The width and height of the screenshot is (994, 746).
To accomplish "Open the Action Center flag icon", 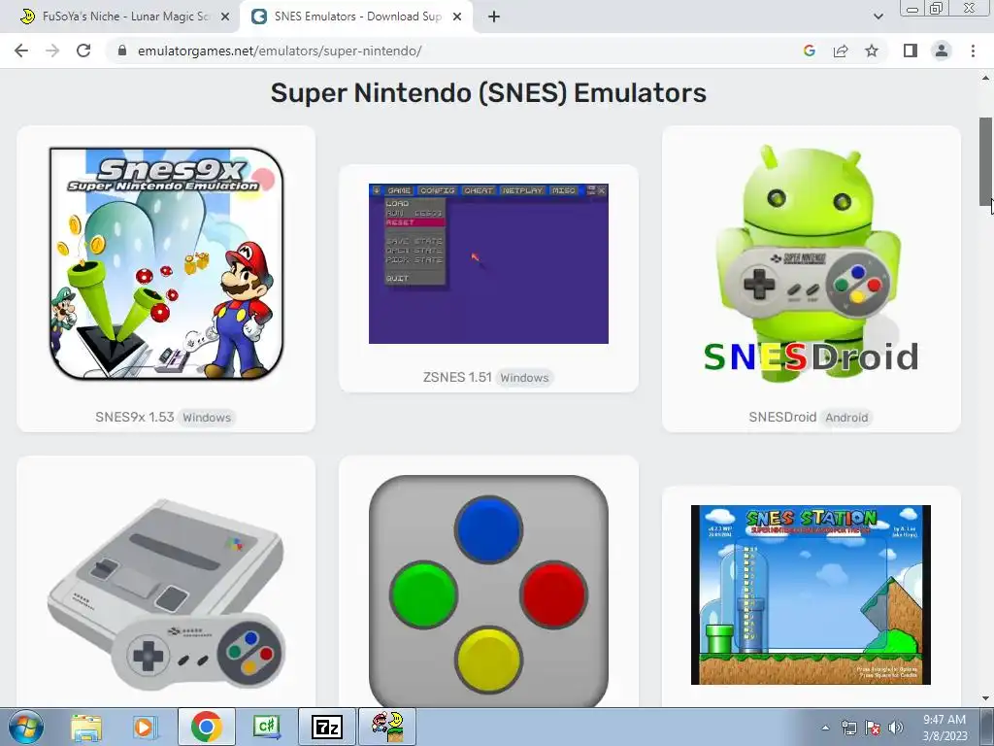I will tap(873, 728).
